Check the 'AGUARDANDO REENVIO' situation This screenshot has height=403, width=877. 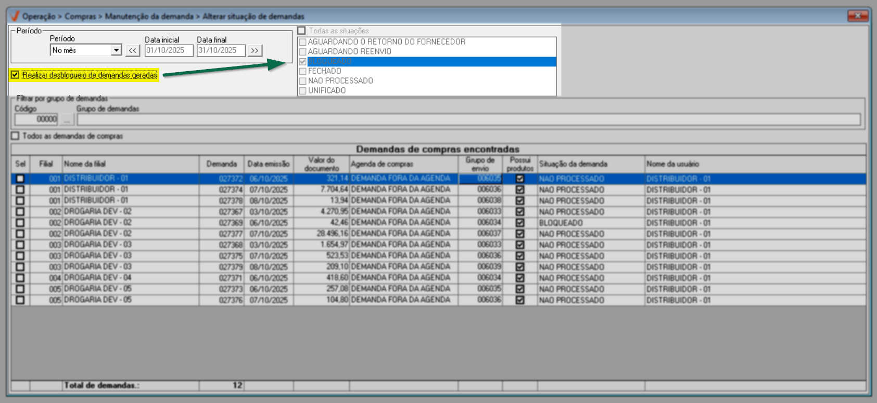coord(302,52)
